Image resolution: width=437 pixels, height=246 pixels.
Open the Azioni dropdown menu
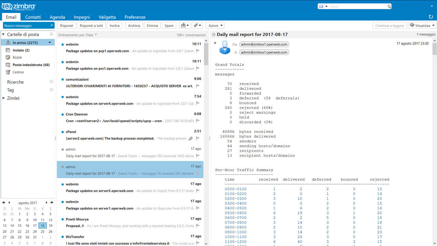[215, 26]
